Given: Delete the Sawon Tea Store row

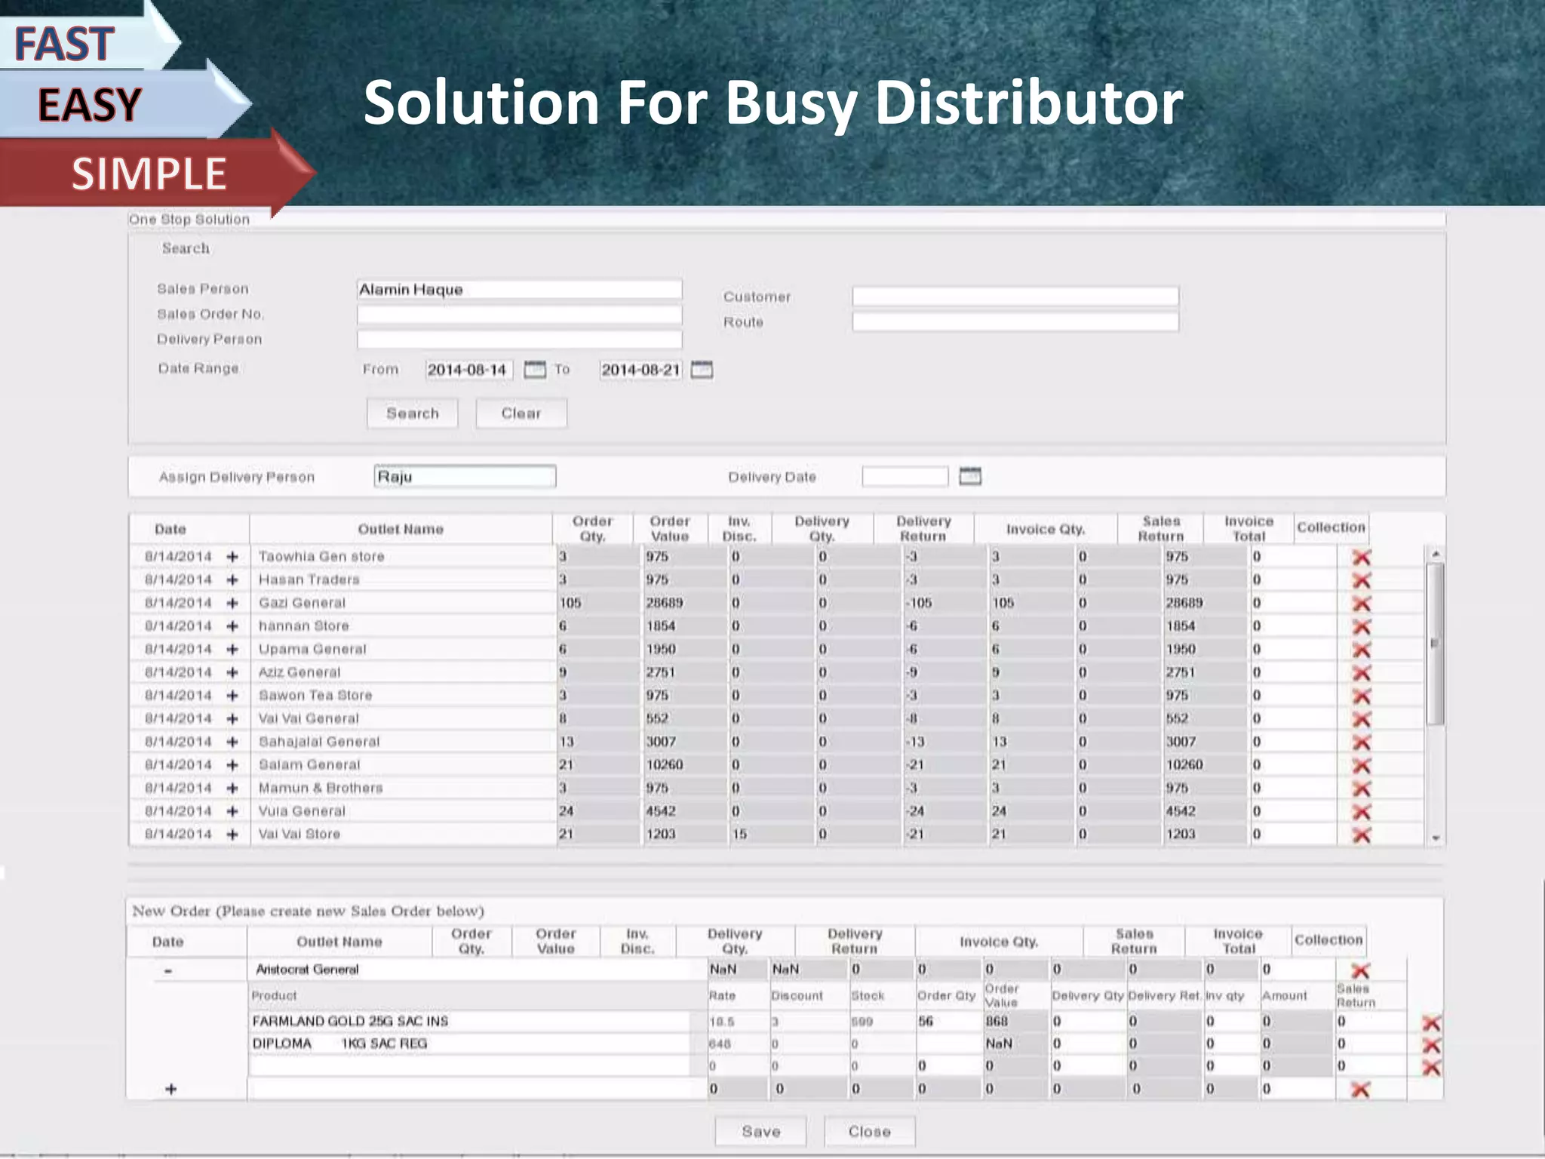Looking at the screenshot, I should [x=1361, y=696].
